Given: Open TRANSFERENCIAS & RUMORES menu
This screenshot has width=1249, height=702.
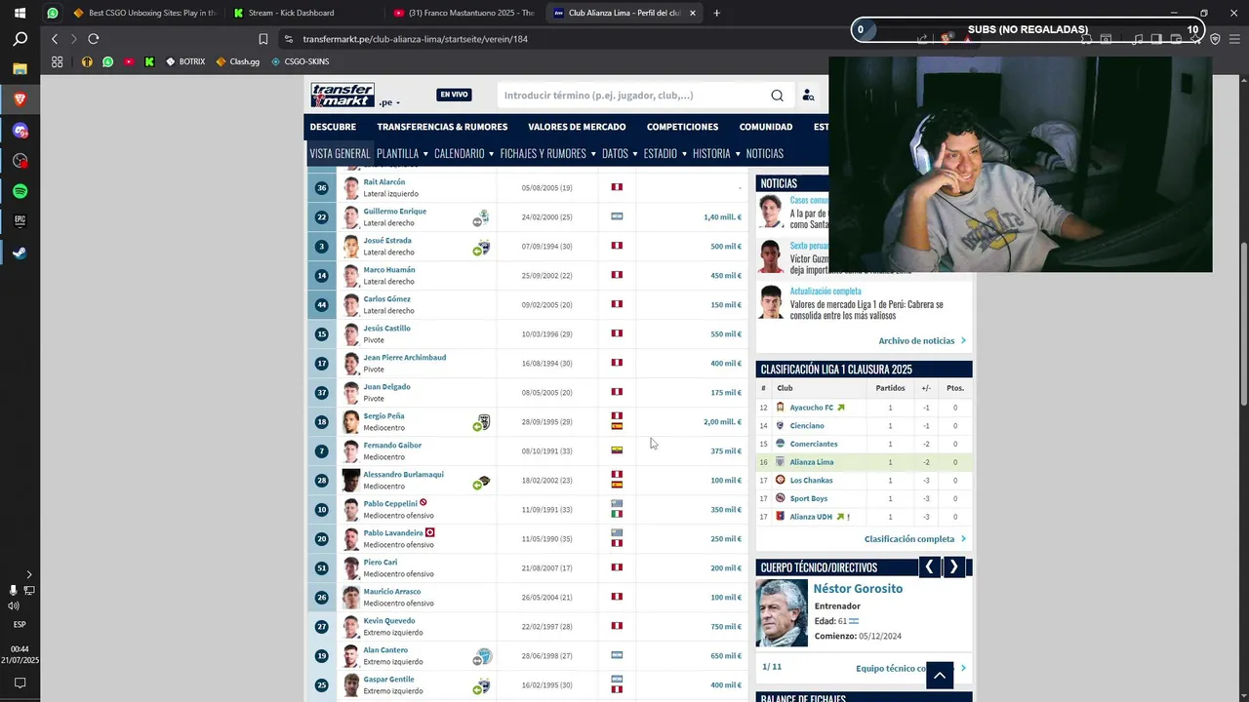Looking at the screenshot, I should coord(442,127).
